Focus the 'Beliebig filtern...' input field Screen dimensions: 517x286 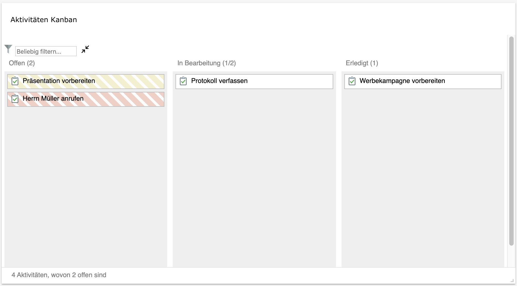(x=46, y=51)
